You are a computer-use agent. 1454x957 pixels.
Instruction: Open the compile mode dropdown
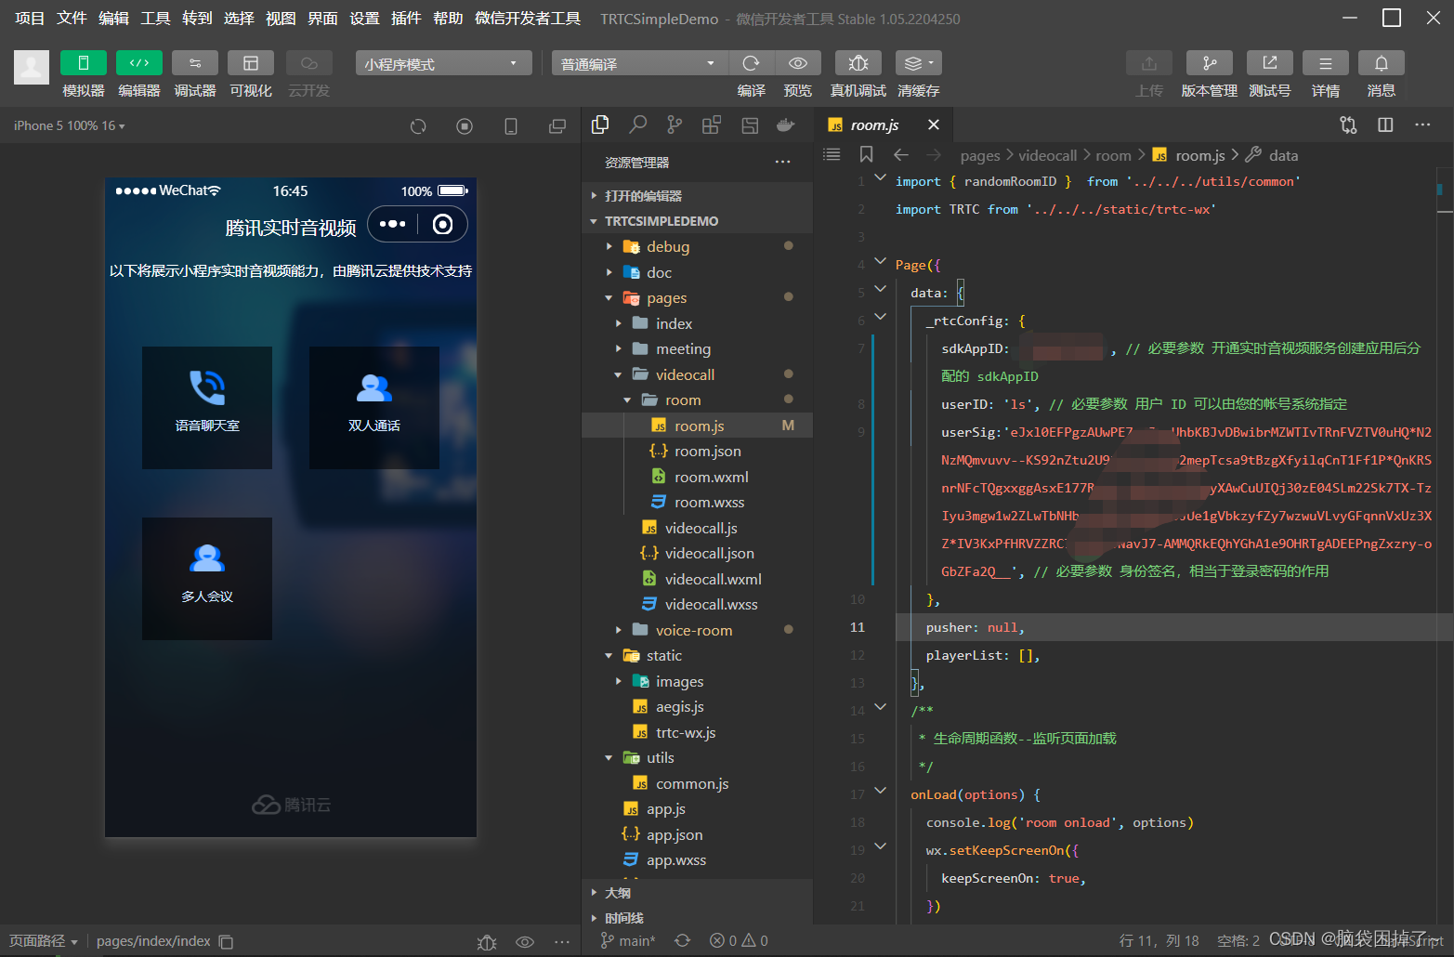click(639, 63)
